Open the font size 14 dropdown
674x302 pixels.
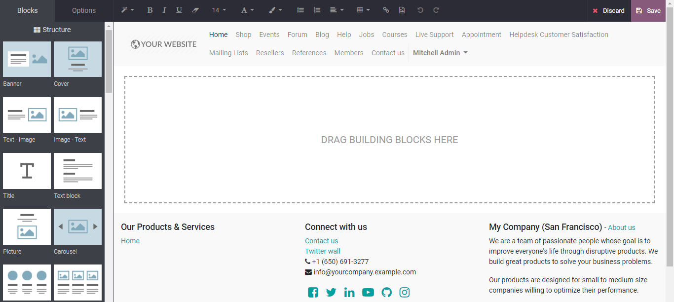[219, 10]
